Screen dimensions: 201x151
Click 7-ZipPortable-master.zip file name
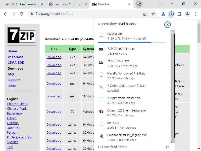coord(124,98)
